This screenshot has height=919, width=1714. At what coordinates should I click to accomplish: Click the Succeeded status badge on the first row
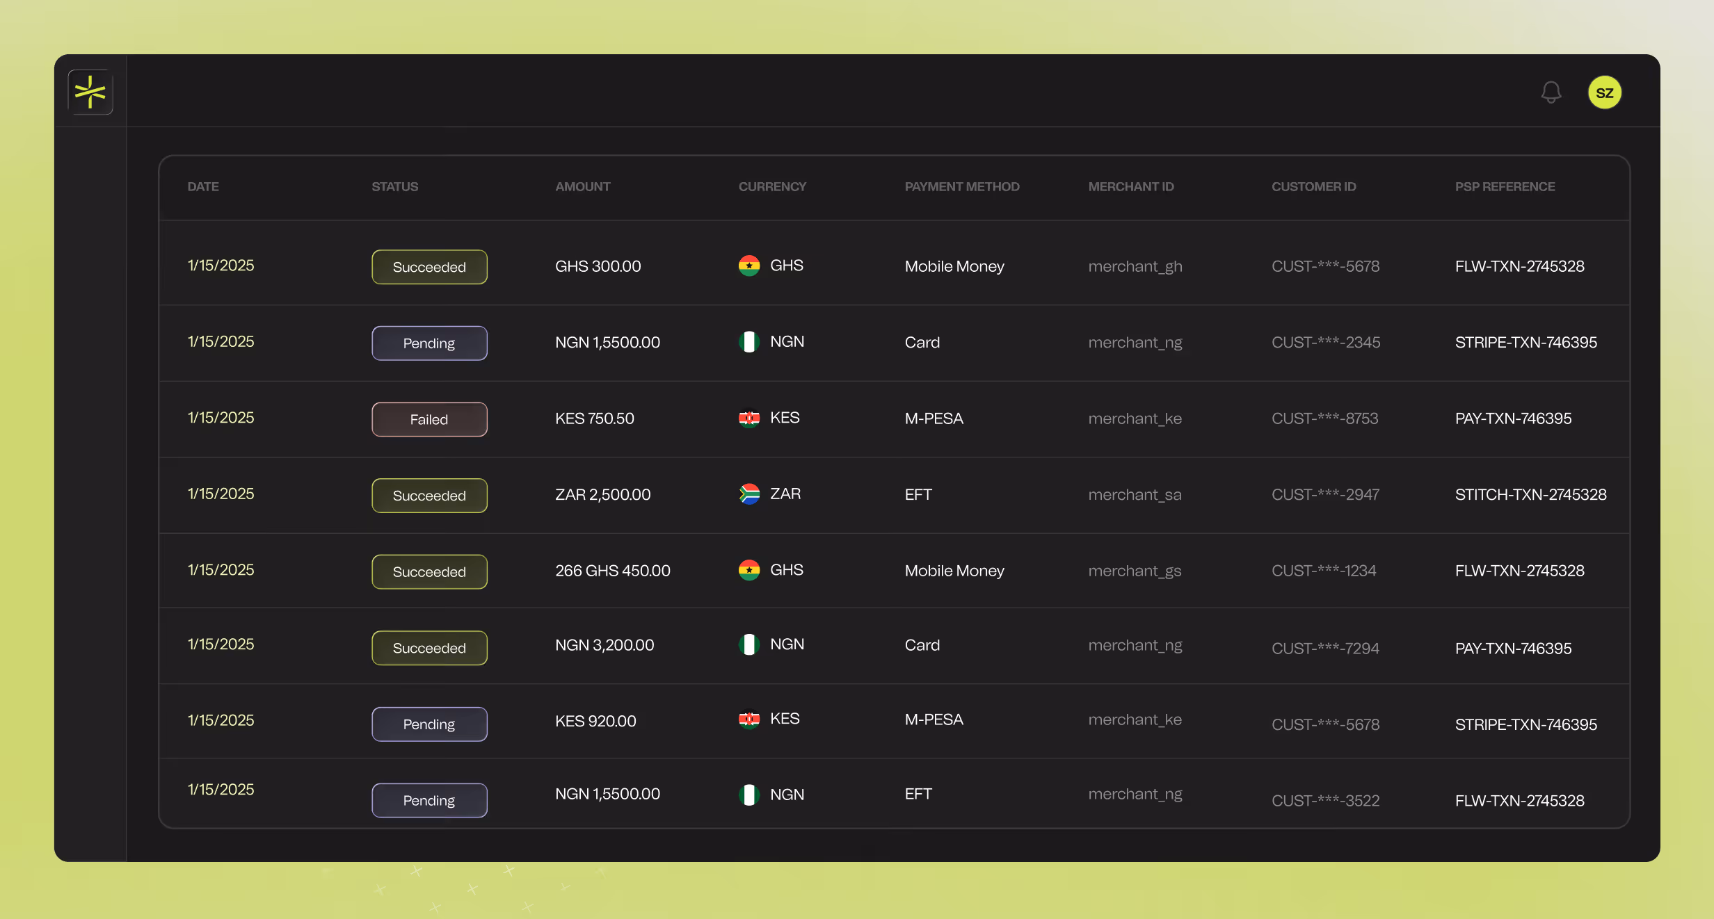[429, 266]
